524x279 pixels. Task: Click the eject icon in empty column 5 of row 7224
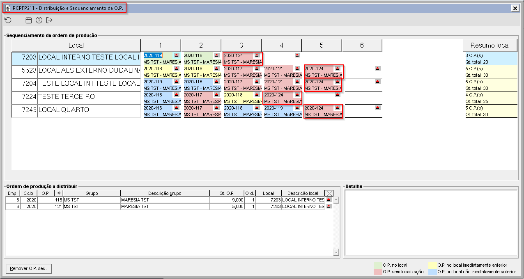click(338, 95)
